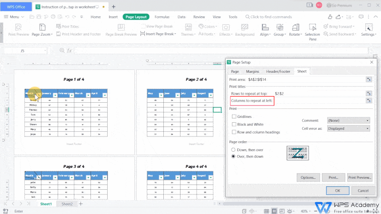Click Go Premium link
381x214 pixels.
(339, 5)
